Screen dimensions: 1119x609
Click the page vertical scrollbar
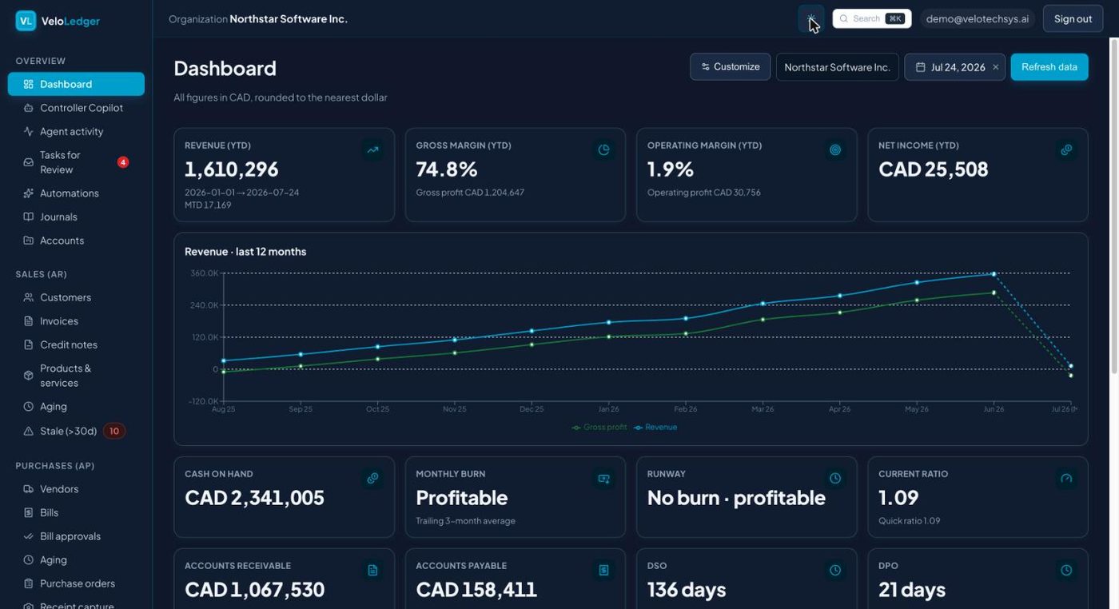(1113, 208)
